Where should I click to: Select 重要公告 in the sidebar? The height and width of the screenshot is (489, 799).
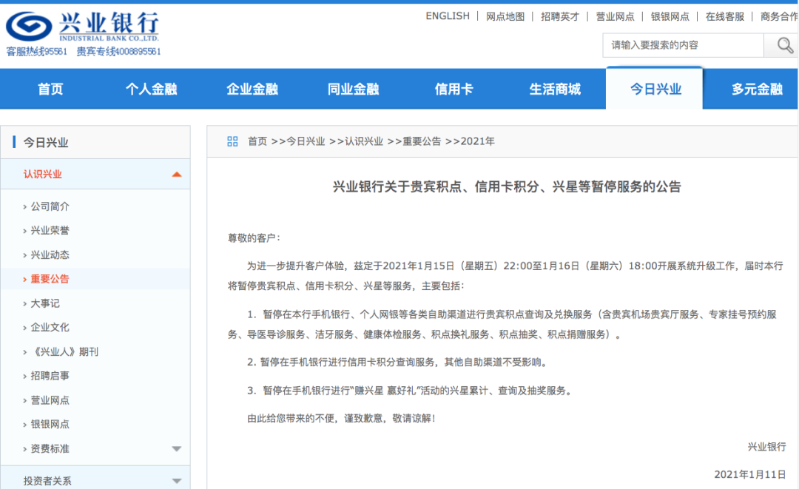click(50, 279)
